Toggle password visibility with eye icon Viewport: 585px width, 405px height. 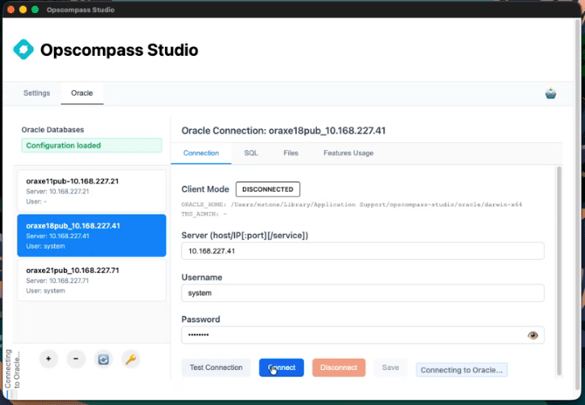pos(533,335)
